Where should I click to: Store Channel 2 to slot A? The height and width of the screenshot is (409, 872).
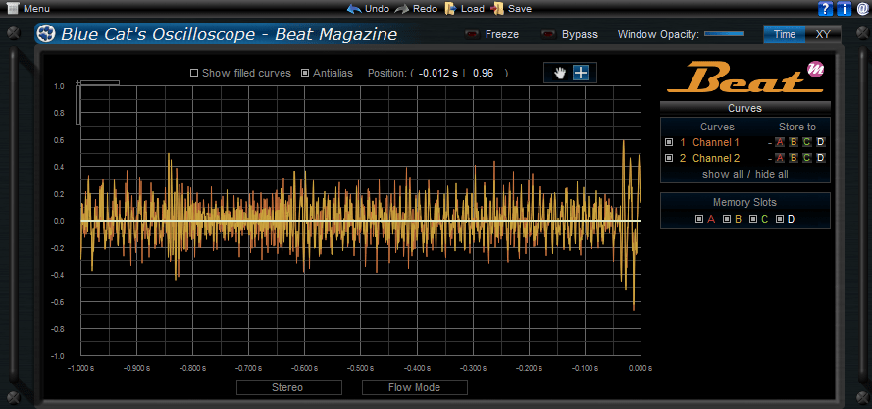point(780,158)
